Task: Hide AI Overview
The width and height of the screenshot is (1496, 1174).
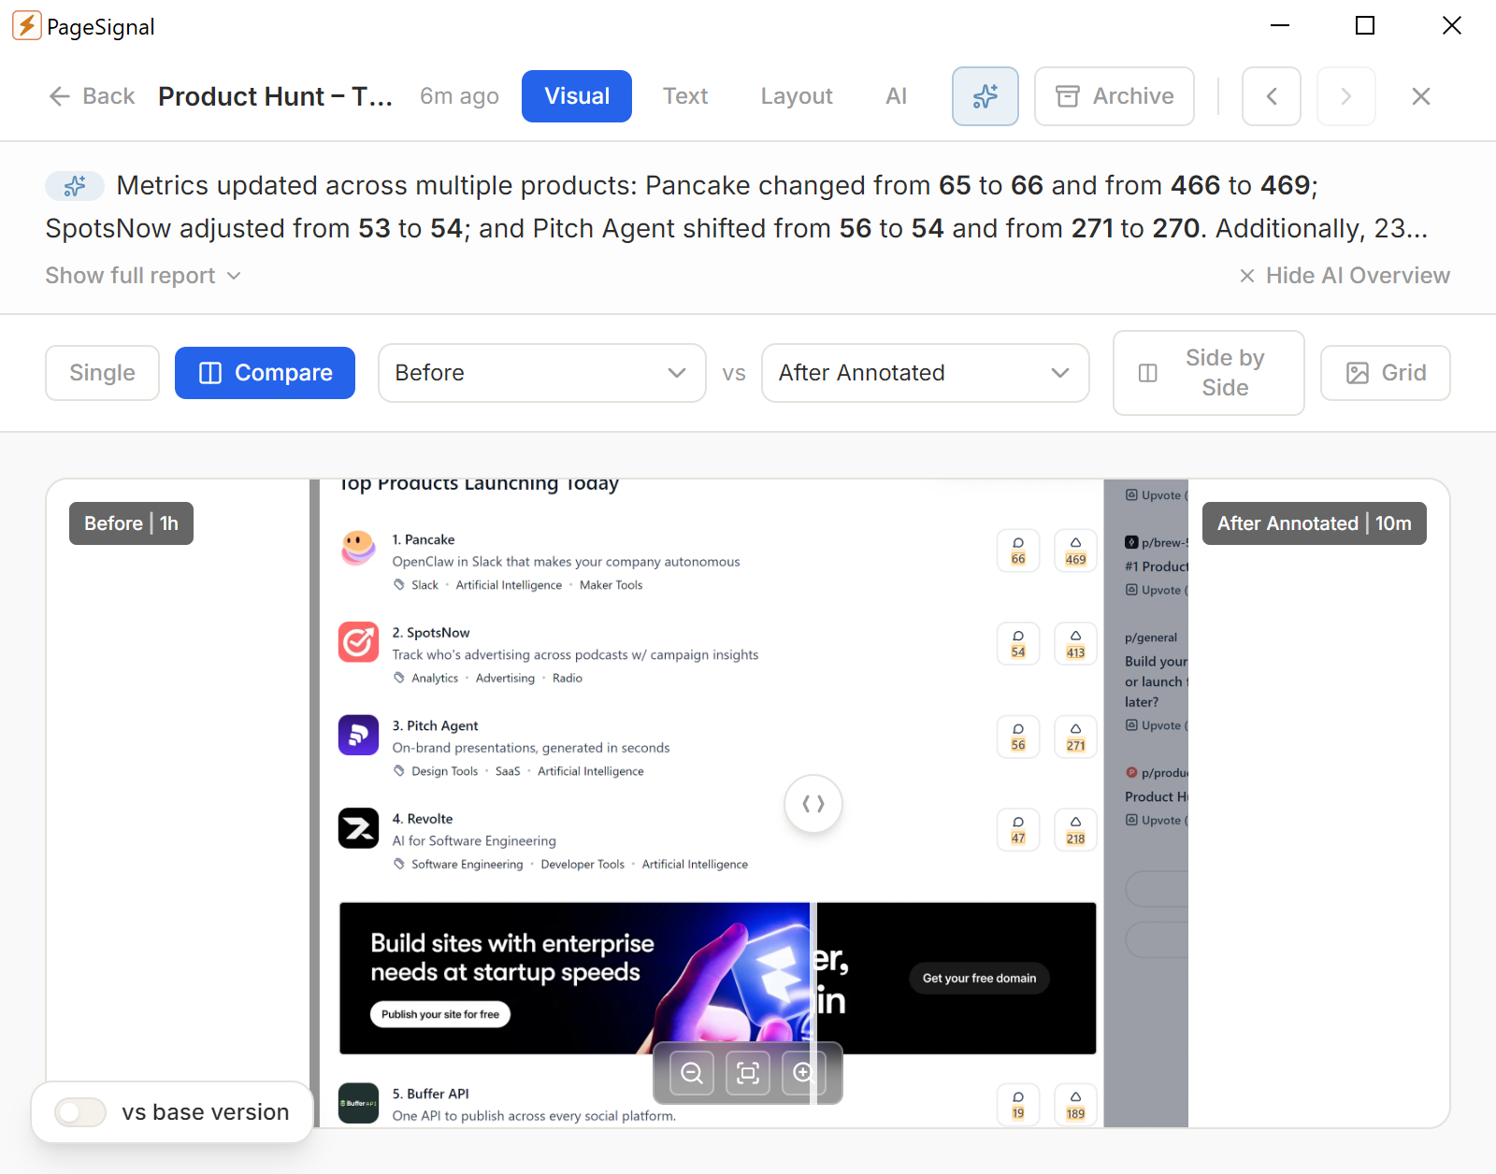Action: click(1345, 276)
